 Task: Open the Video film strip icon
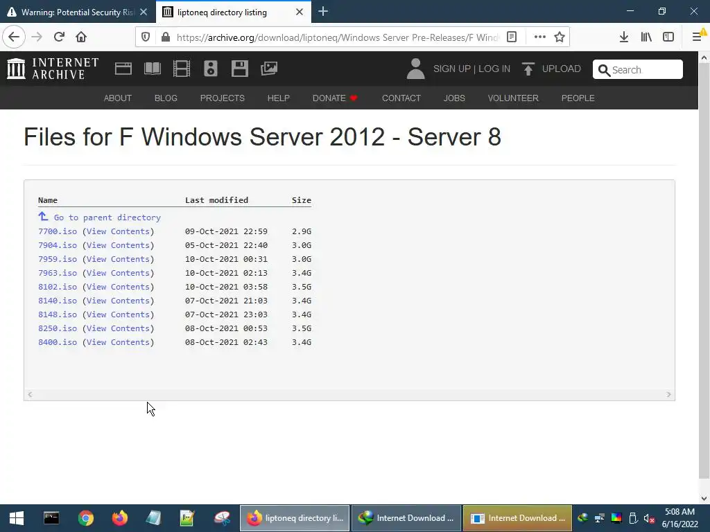182,69
